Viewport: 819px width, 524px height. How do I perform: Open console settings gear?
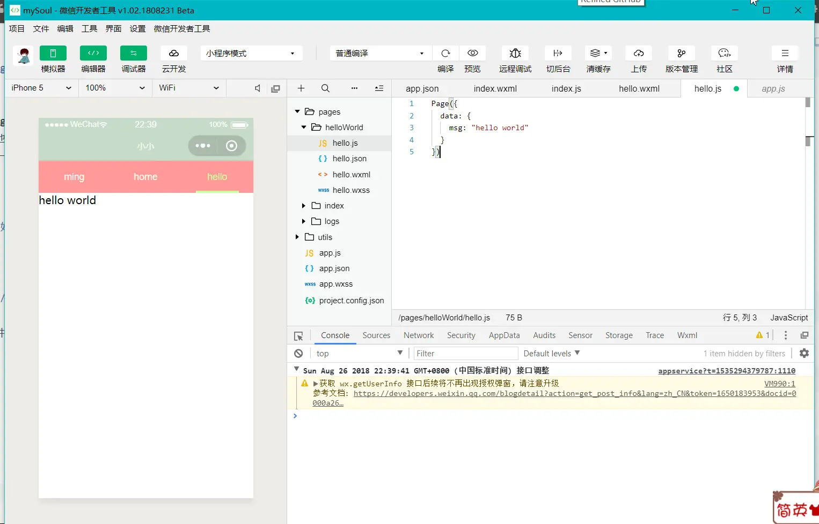(x=804, y=353)
